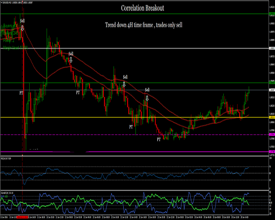This screenshot has width=275, height=220.
Task: Click the Correl indicator label in the bottom panel
Action: click(x=7, y=193)
